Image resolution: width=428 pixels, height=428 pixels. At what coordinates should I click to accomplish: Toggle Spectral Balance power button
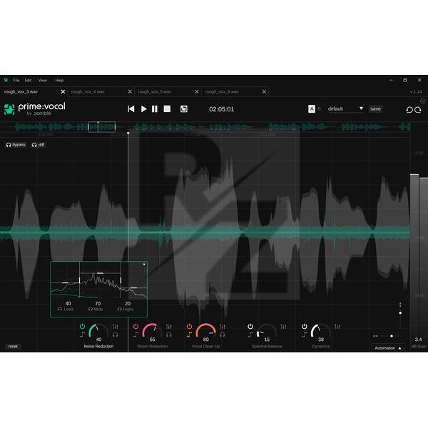click(250, 327)
